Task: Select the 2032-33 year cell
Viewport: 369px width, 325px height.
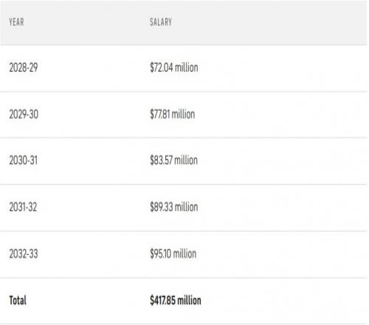Action: coord(24,254)
